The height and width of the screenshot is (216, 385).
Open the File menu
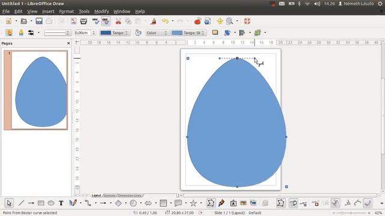click(6, 11)
